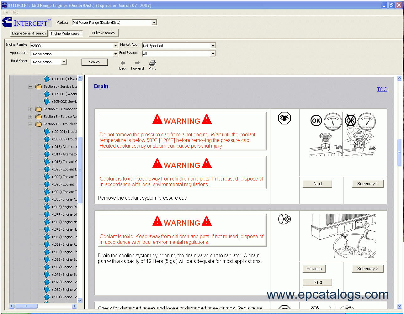404x314 pixels.
Task: Click the Summary 2 button
Action: [x=368, y=269]
